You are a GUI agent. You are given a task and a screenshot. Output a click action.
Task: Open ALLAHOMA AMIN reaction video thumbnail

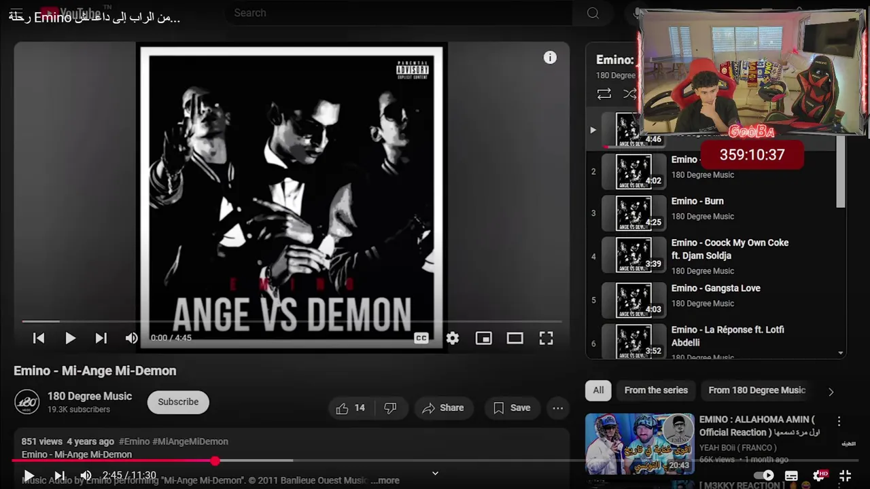[x=640, y=443]
